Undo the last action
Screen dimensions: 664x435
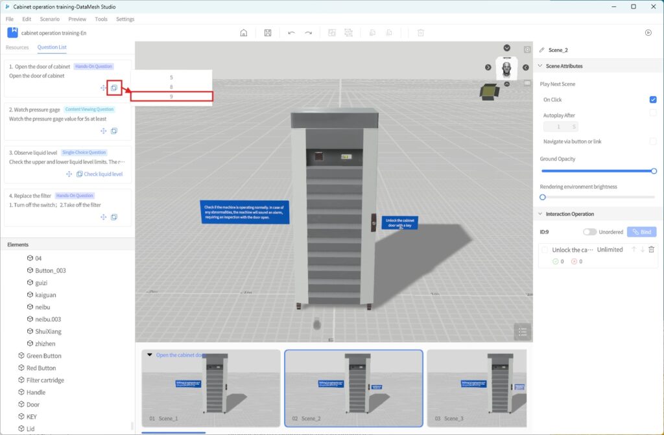tap(291, 32)
